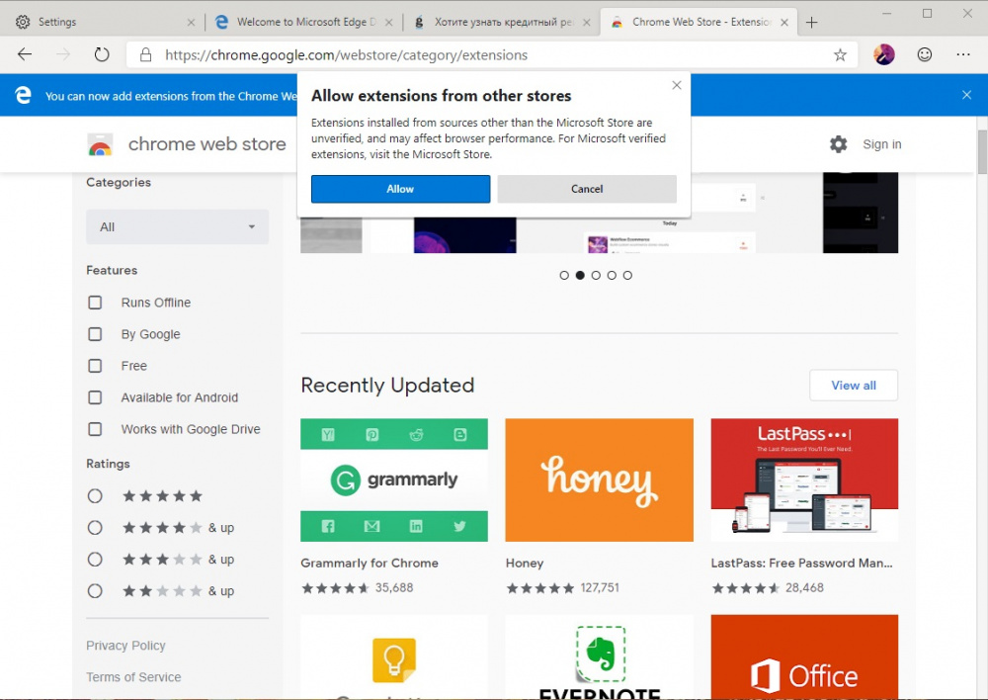Click the Grammarly for Chrome title

tap(370, 564)
